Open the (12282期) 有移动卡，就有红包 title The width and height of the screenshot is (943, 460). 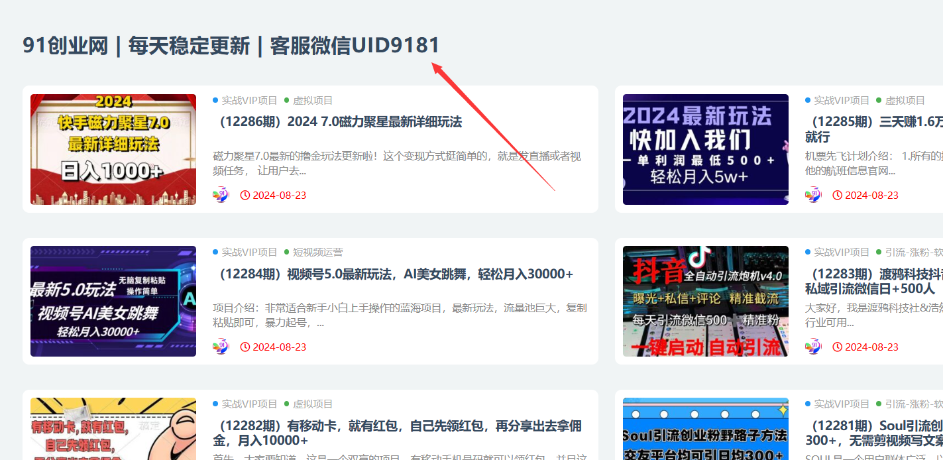point(398,433)
